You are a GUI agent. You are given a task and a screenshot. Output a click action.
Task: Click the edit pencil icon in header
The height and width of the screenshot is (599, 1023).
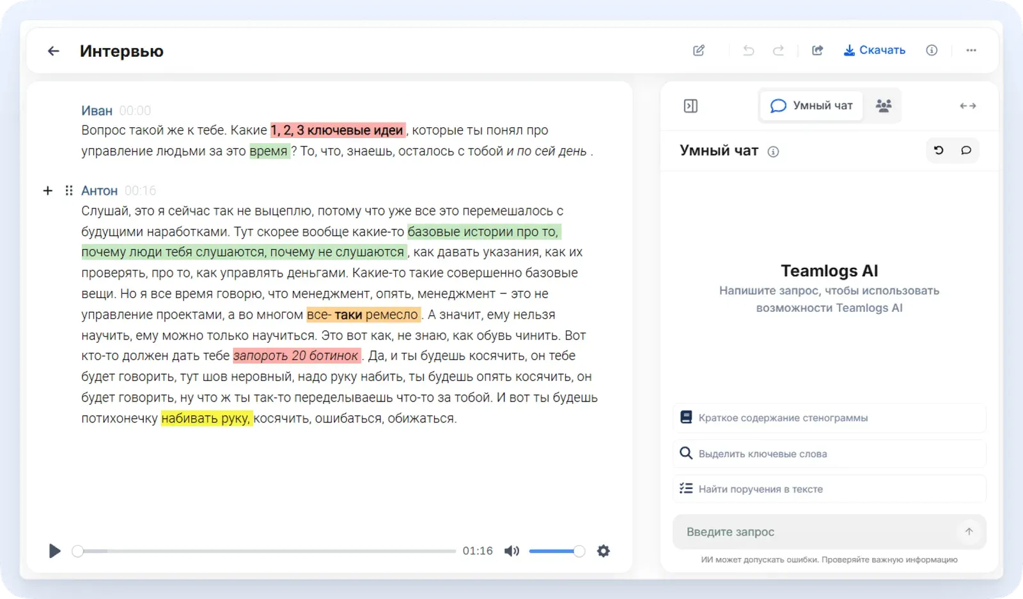tap(699, 51)
